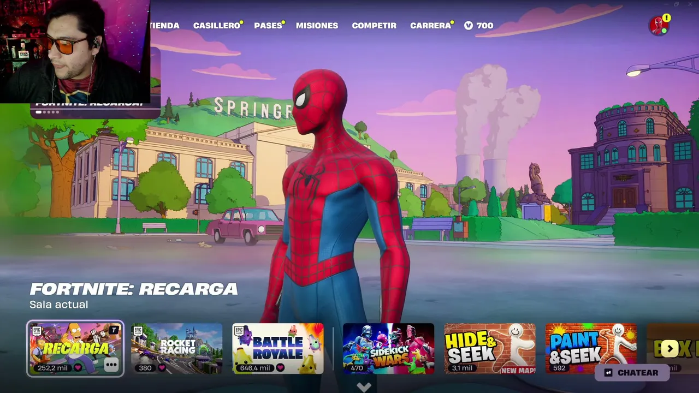Click the T rating badge on Recarga tile
Image resolution: width=699 pixels, height=393 pixels.
pos(114,330)
